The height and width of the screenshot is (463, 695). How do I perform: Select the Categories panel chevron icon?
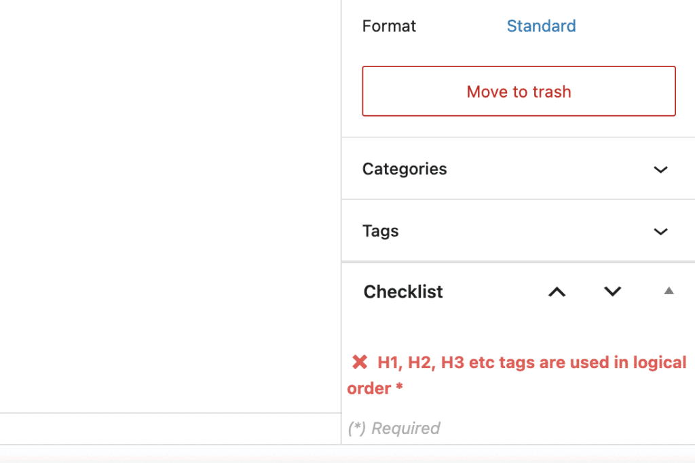click(660, 169)
